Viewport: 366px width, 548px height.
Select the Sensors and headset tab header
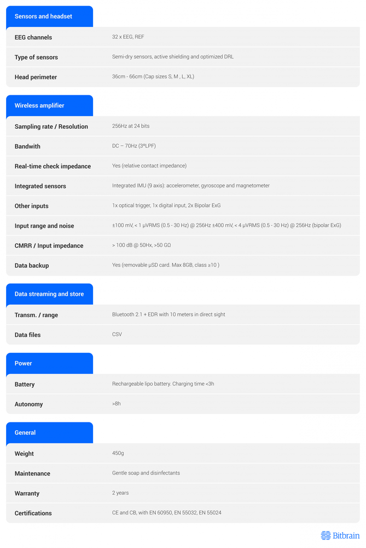click(x=43, y=16)
